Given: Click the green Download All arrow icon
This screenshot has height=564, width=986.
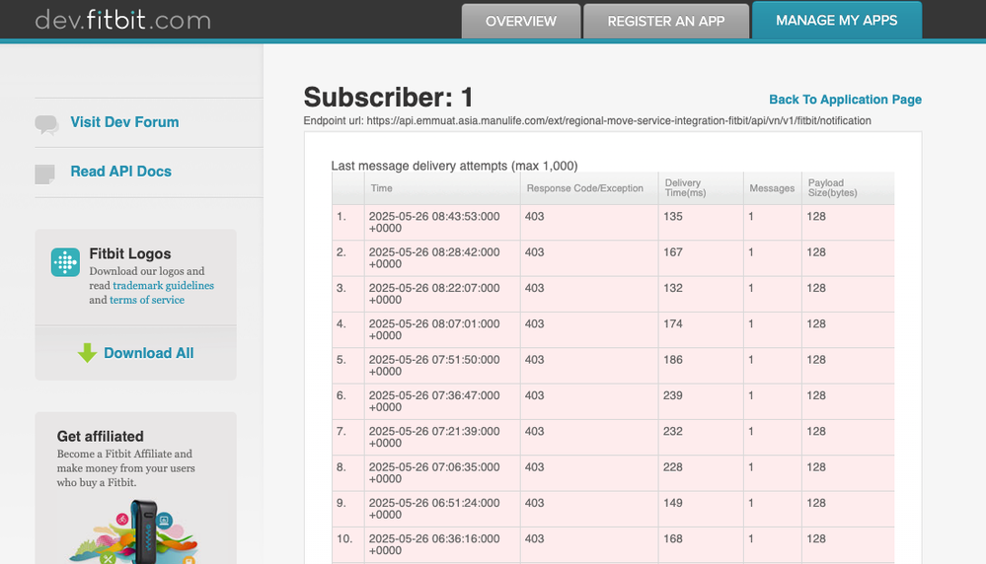Looking at the screenshot, I should (88, 353).
